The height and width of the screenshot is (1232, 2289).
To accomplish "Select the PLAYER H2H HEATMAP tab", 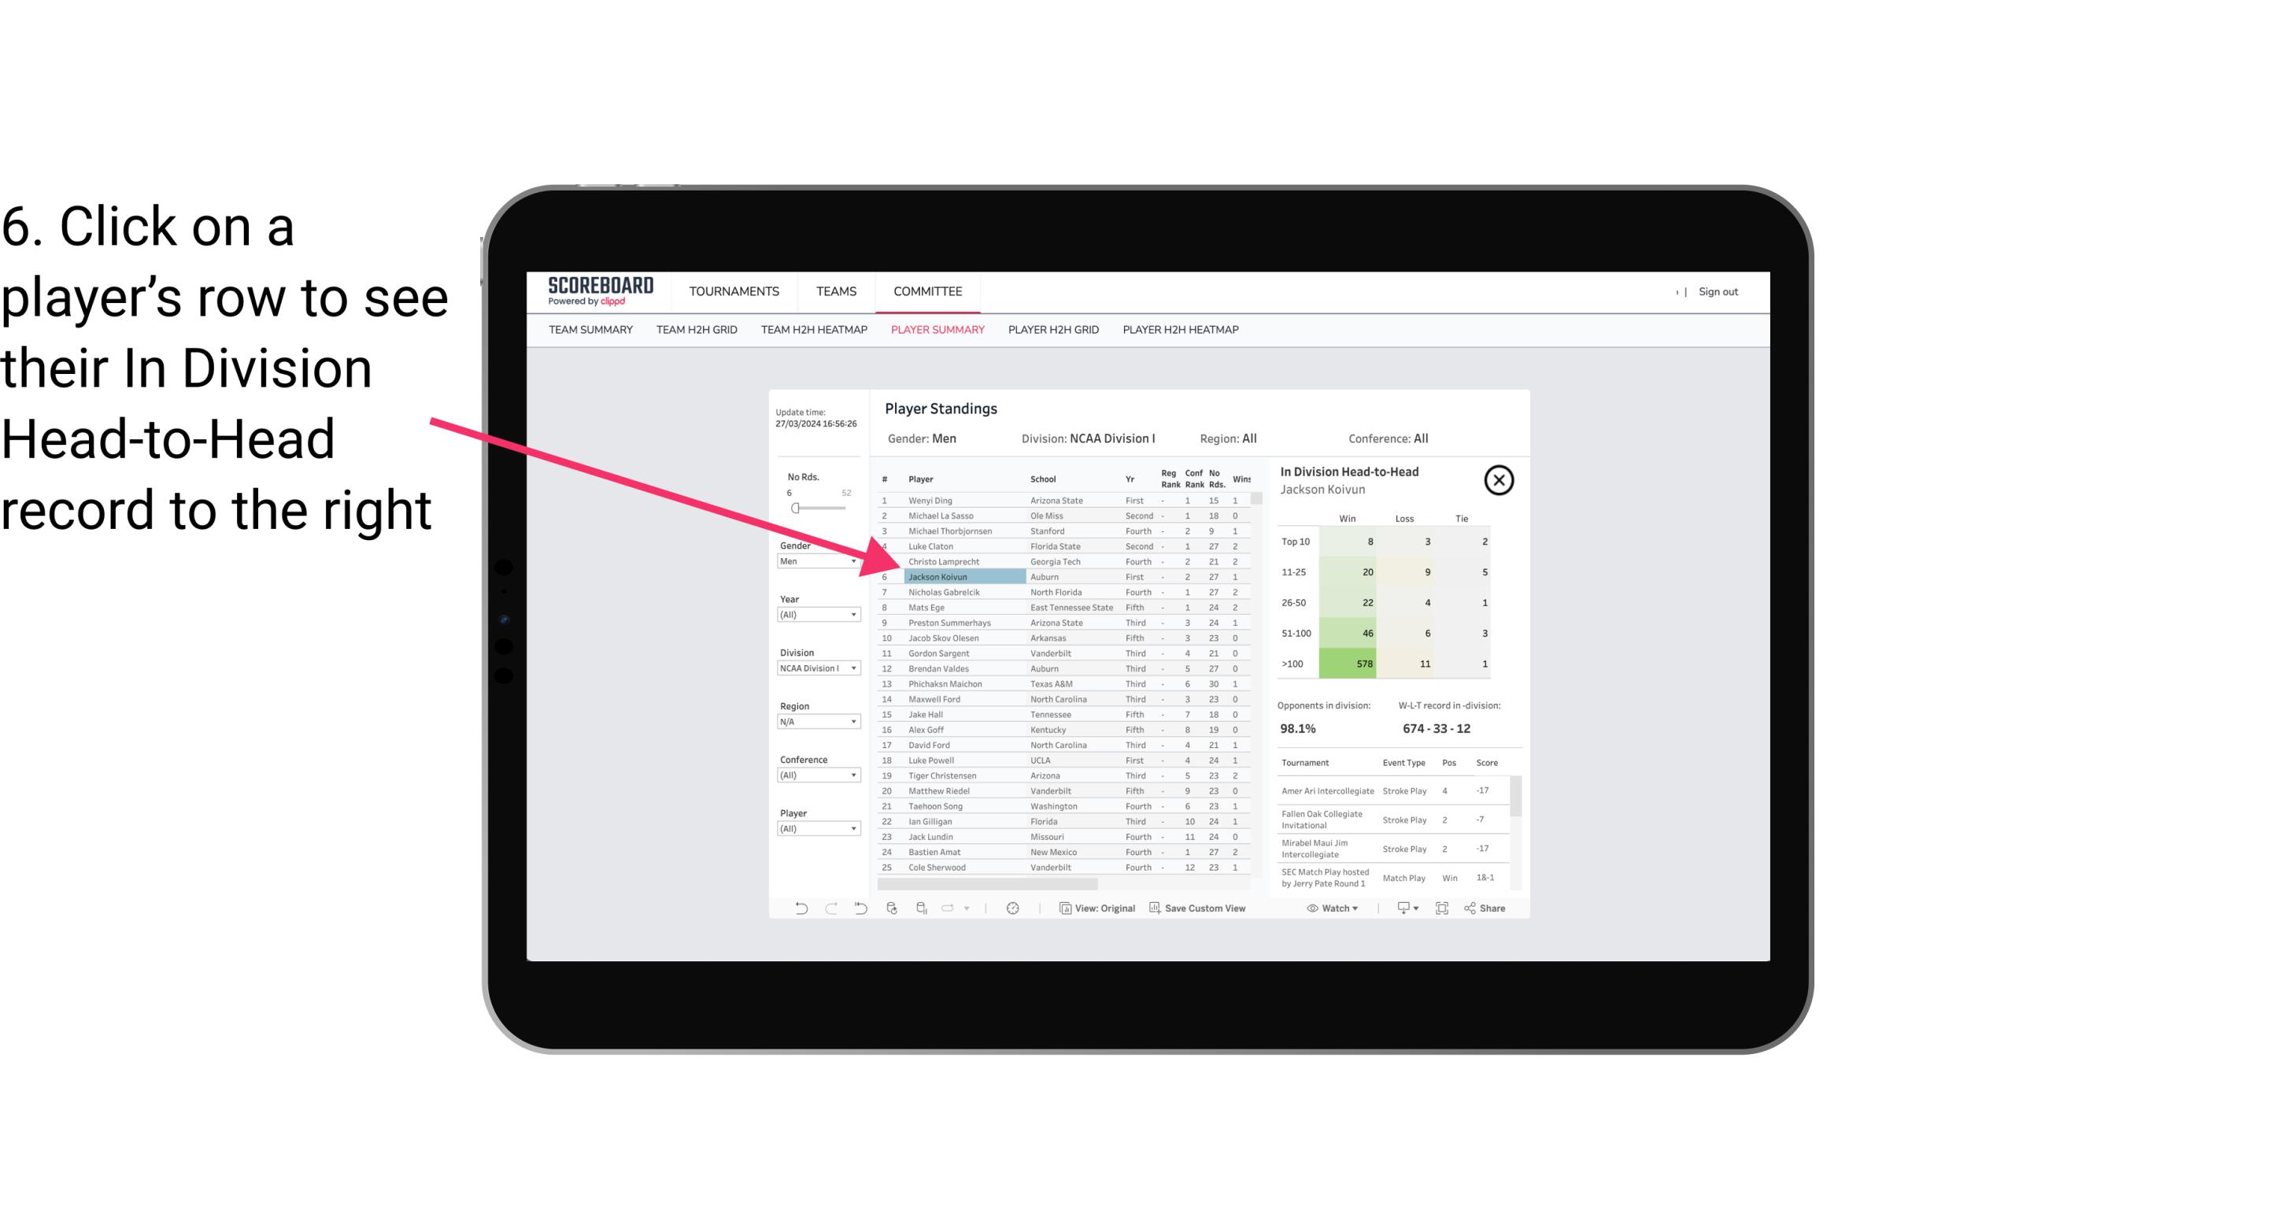I will coord(1181,329).
